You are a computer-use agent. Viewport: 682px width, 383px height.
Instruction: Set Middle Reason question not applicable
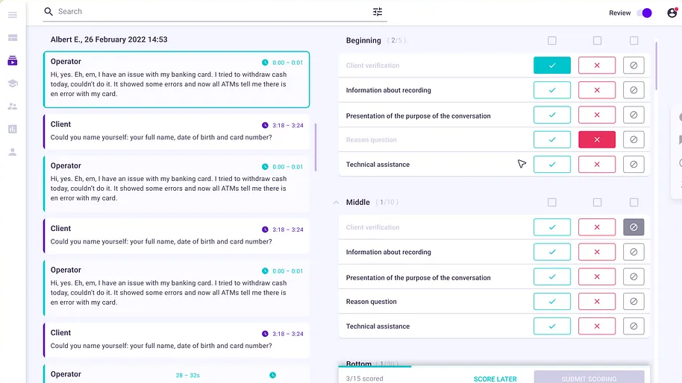pos(633,301)
